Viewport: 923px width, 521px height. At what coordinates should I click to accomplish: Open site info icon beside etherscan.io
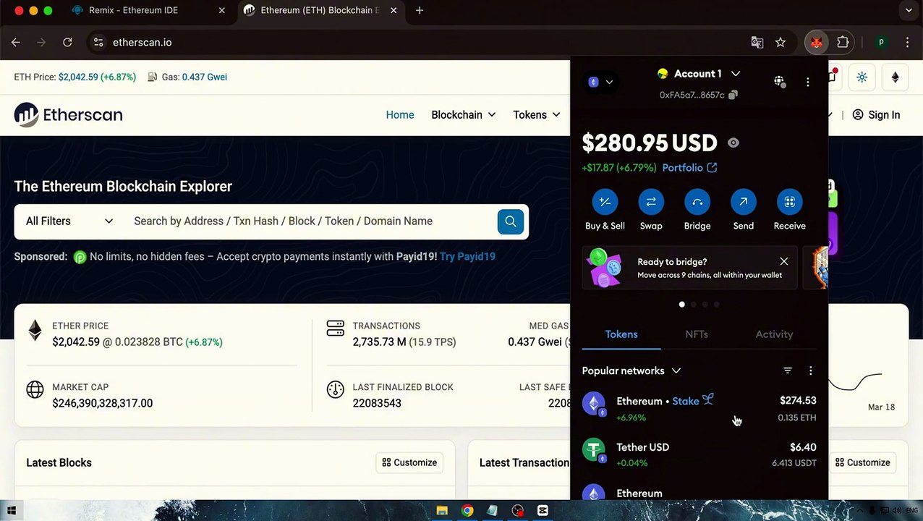click(98, 43)
